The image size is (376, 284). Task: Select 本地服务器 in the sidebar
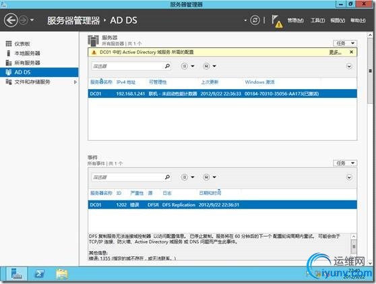pos(27,53)
